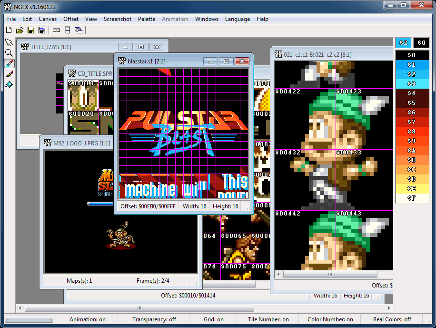Select the paint bucket fill tool

(x=9, y=84)
